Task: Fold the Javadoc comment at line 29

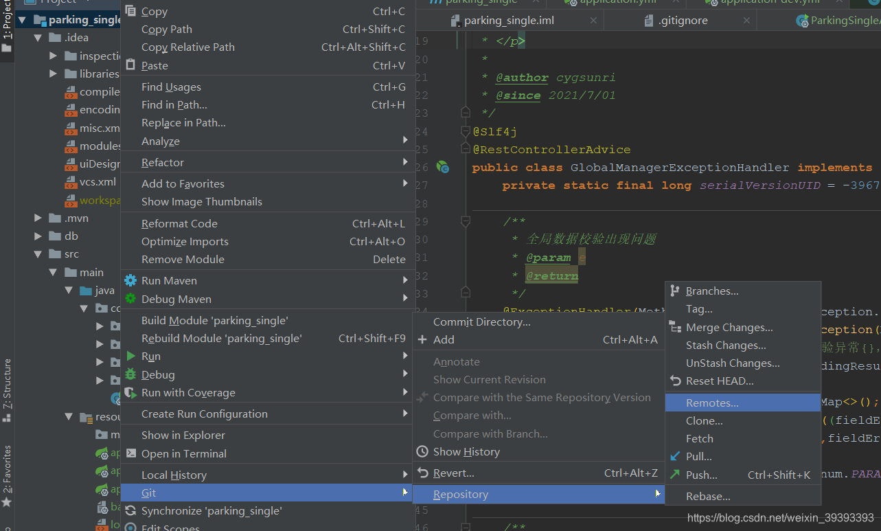Action: click(466, 221)
